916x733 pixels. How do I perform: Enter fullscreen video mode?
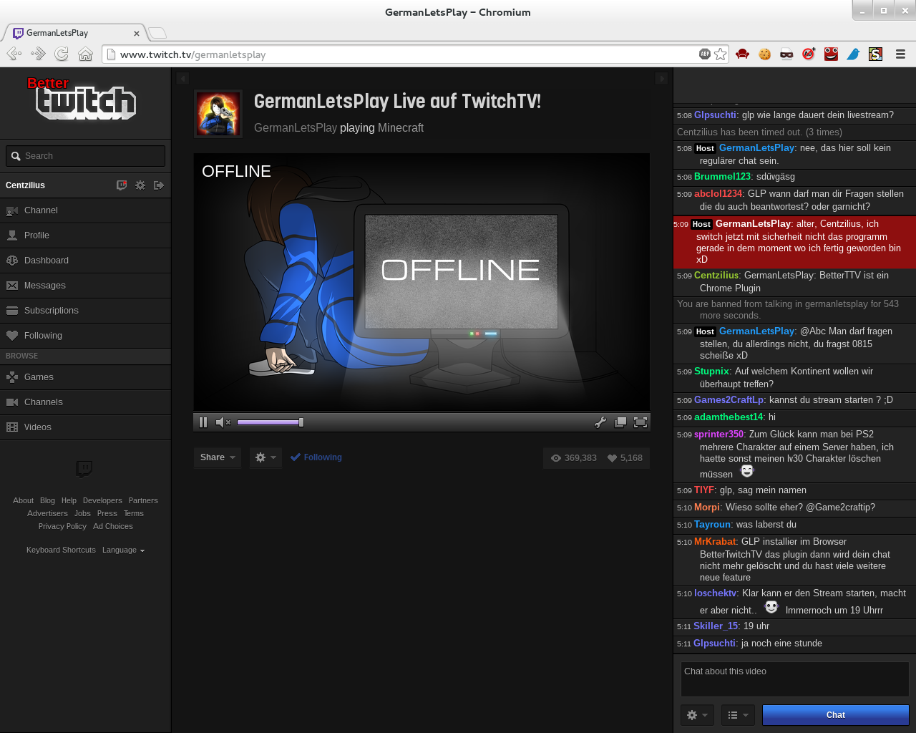pyautogui.click(x=640, y=422)
